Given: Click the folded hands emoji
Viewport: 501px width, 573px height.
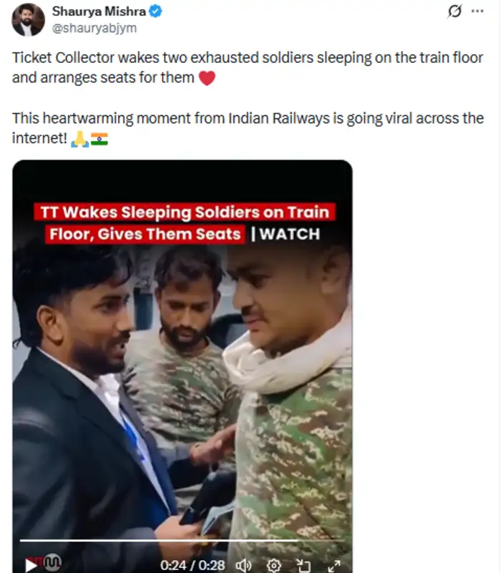Looking at the screenshot, I should point(79,139).
